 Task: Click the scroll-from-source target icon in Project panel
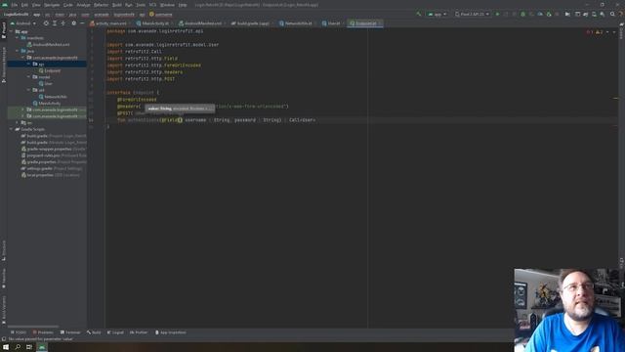point(46,23)
